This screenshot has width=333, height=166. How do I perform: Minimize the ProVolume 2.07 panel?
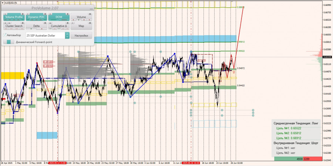(91, 9)
